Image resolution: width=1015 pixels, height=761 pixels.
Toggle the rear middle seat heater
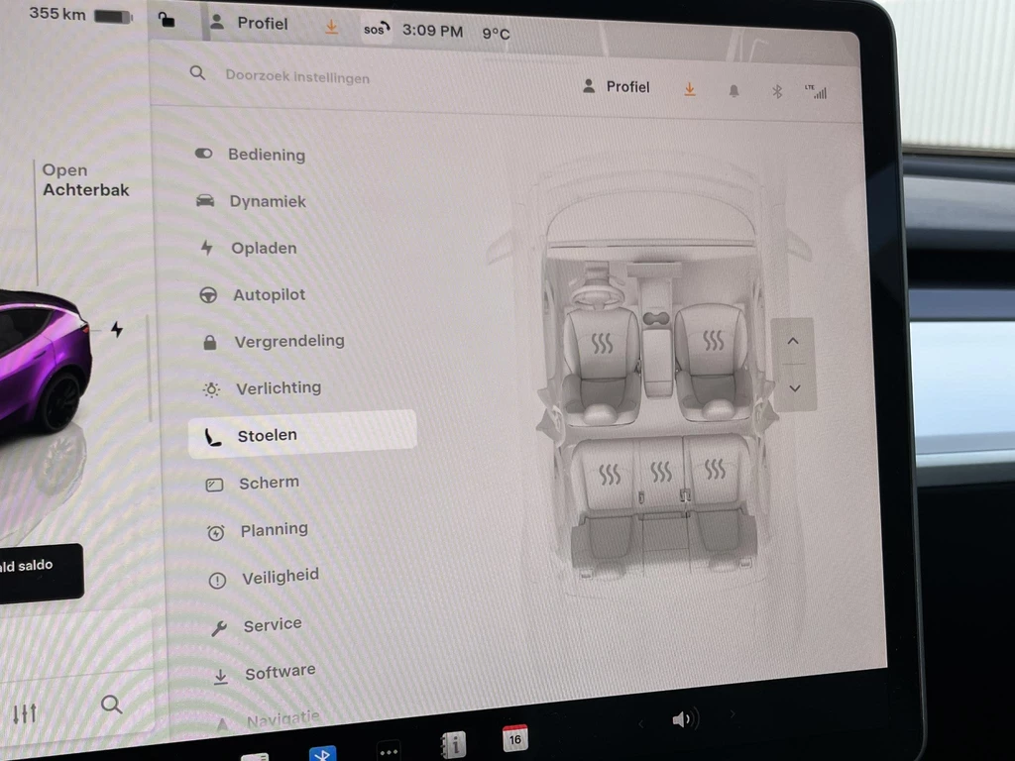click(661, 472)
